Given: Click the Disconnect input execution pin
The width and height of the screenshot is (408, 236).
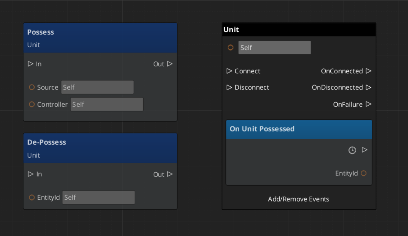Looking at the screenshot, I should pos(229,87).
